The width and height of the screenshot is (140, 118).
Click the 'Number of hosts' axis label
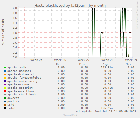(3, 32)
